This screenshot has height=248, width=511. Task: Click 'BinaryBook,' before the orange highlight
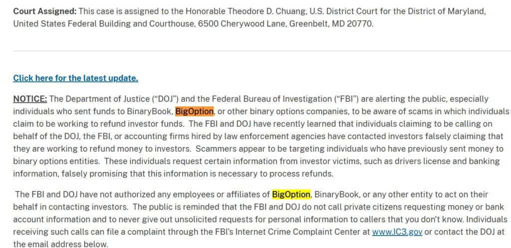click(150, 111)
